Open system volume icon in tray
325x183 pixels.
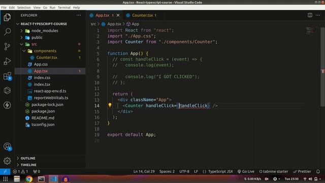(310, 179)
